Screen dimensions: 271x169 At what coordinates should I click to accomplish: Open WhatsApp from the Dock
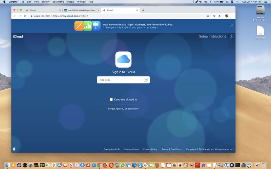pos(123,165)
